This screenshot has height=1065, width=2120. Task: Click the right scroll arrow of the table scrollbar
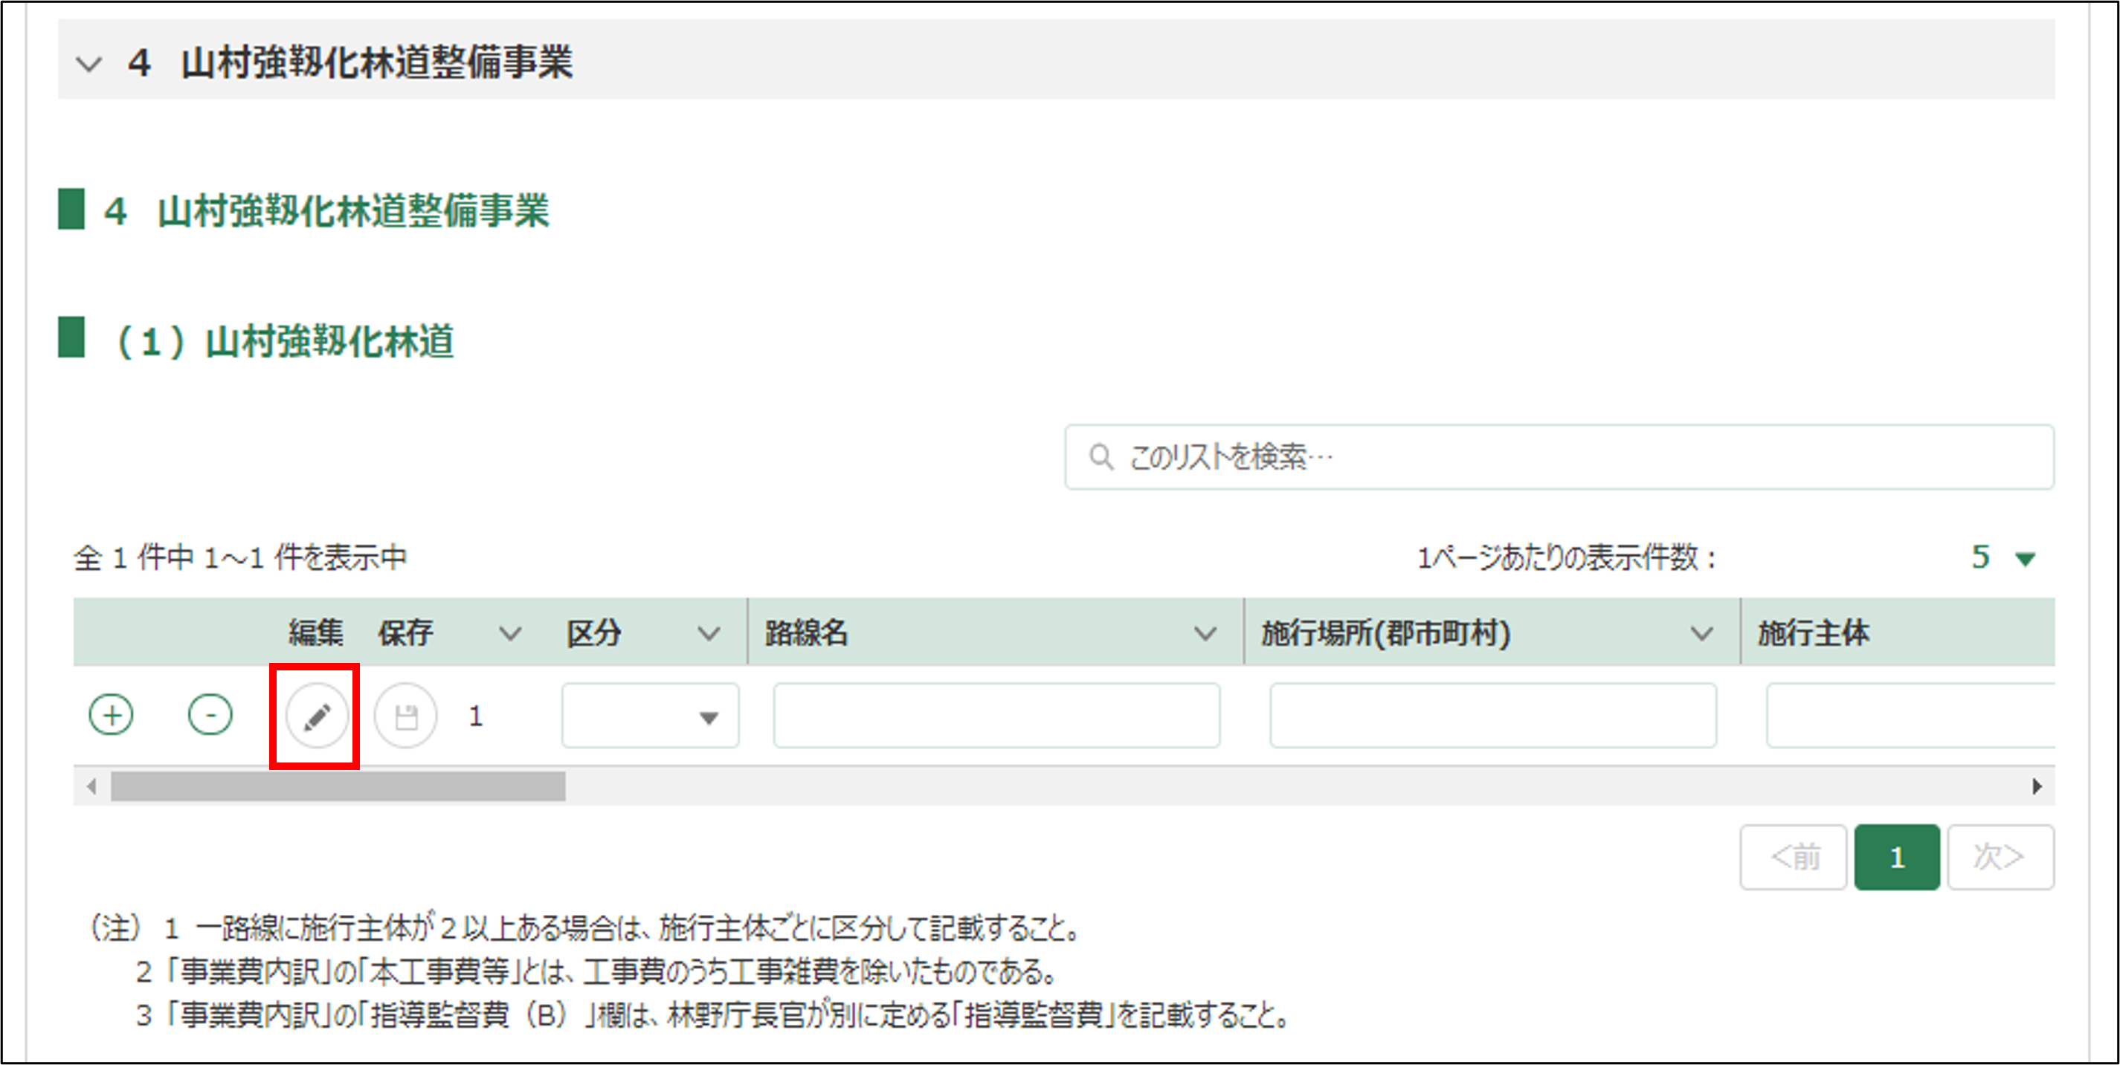pos(2036,786)
